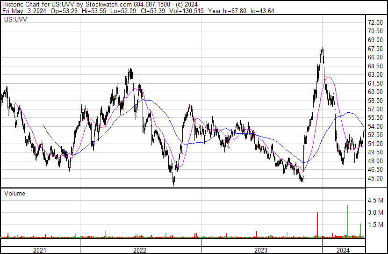Viewport: 388px width, 254px height.
Task: Click the lowest price trough in 2022
Action: tap(173, 185)
